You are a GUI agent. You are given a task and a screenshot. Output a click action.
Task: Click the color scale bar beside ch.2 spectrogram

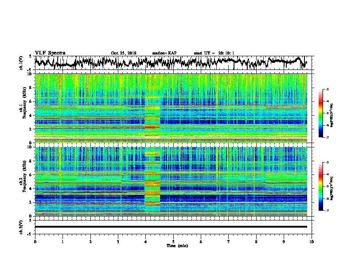tap(320, 186)
